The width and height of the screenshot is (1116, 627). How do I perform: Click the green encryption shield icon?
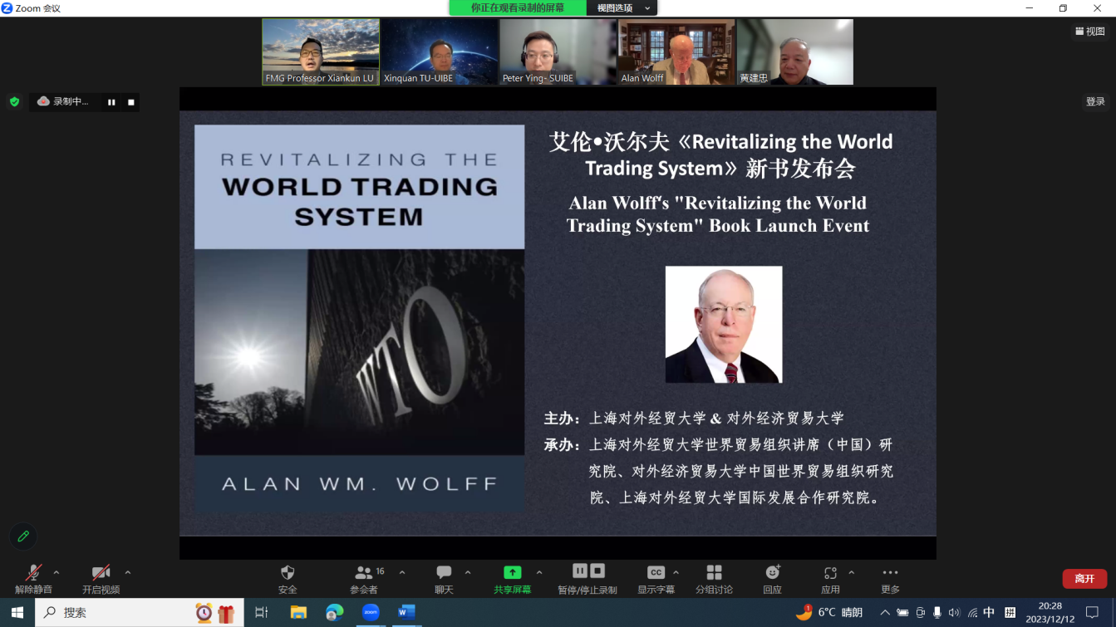point(14,102)
